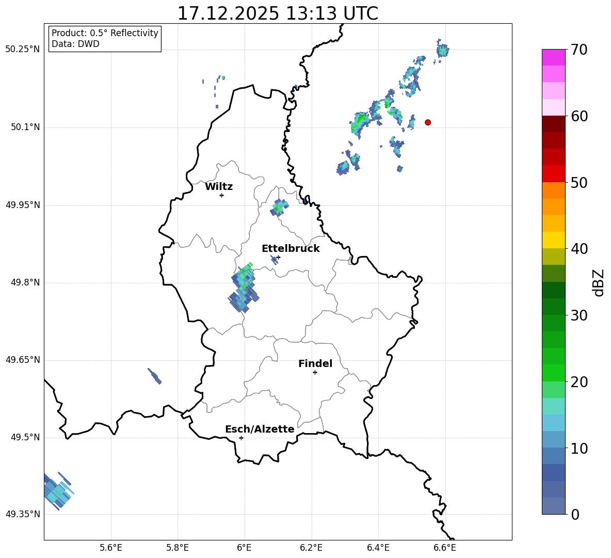Click the 70 tick label on colorbar

[579, 50]
